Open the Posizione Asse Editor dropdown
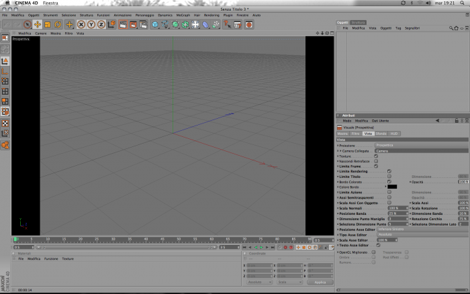470x294 pixels. (x=422, y=230)
